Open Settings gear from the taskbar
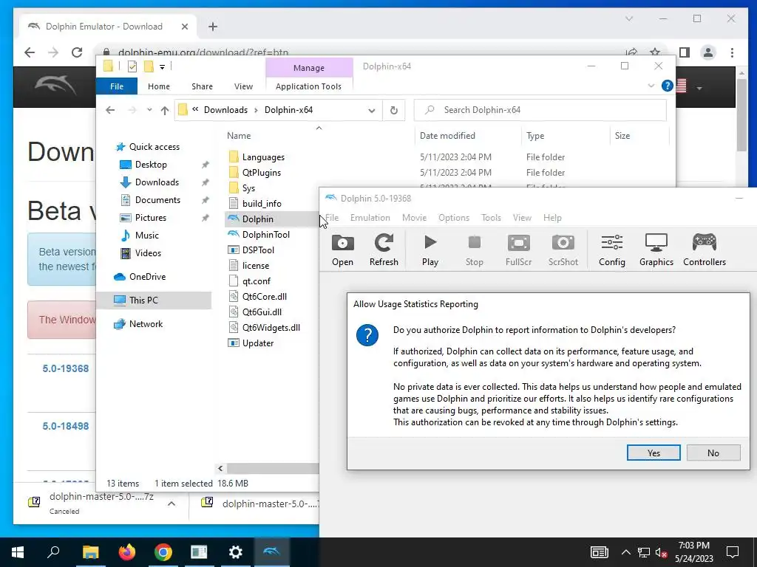 (x=236, y=552)
